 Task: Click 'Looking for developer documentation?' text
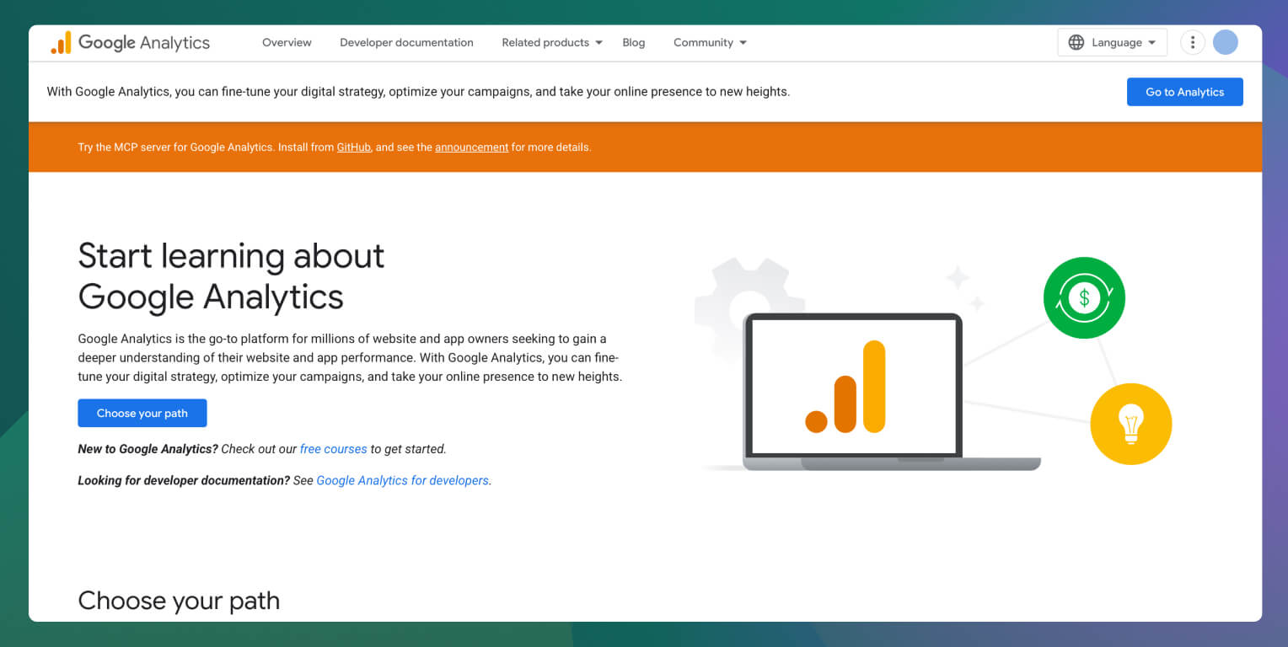coord(184,480)
